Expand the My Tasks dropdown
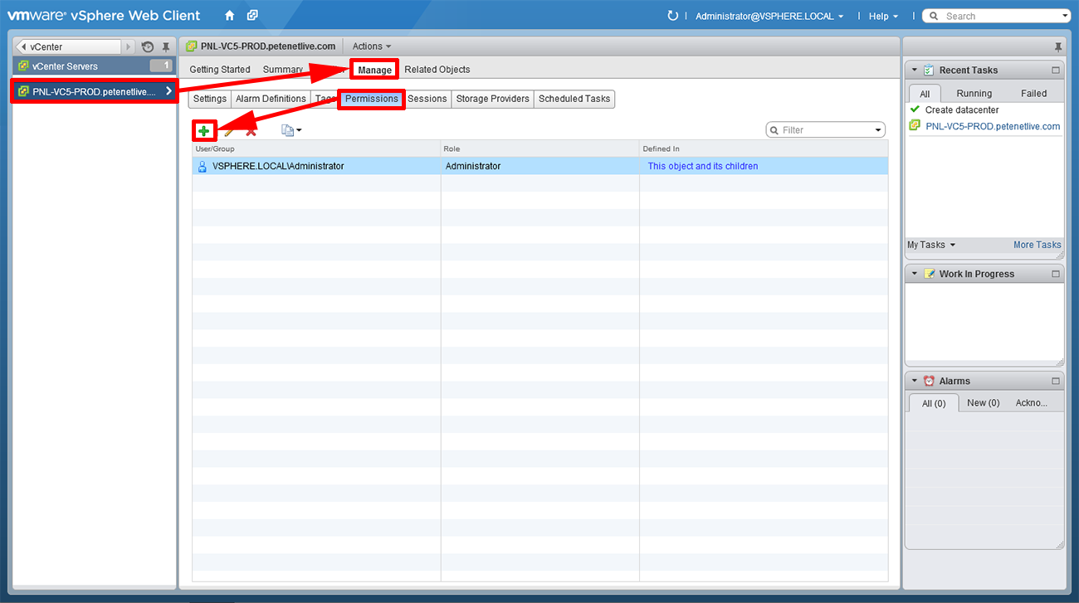 click(930, 244)
